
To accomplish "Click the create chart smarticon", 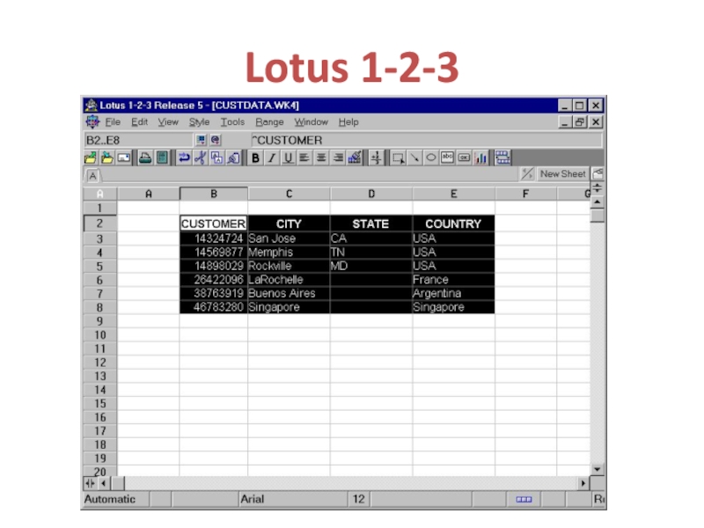I will coord(480,158).
